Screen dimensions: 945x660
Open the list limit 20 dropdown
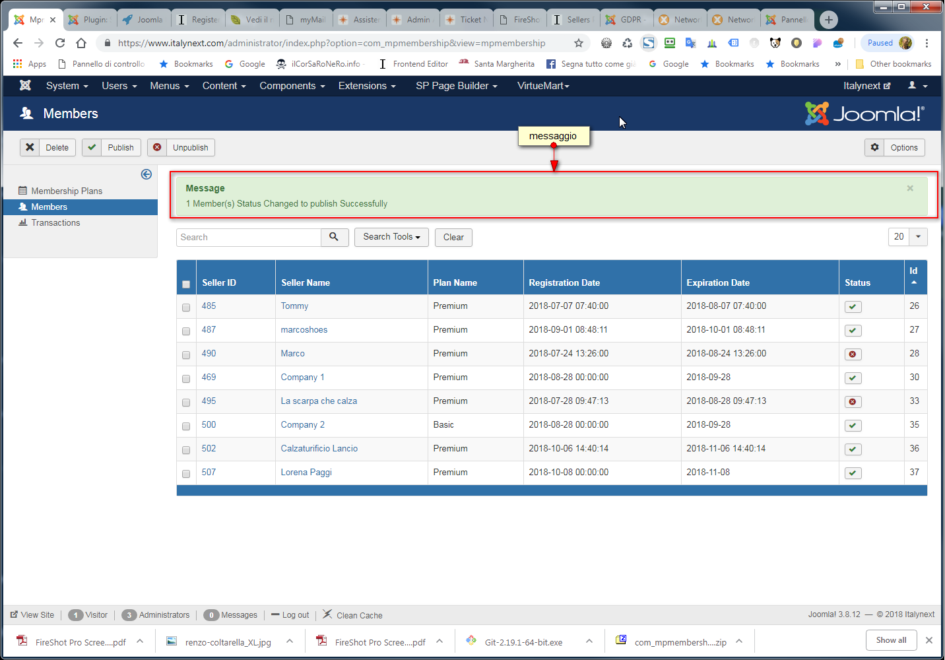point(908,237)
